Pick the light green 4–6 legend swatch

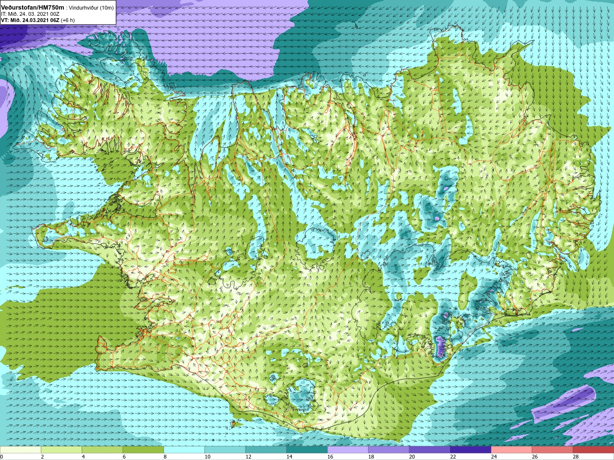point(102,450)
